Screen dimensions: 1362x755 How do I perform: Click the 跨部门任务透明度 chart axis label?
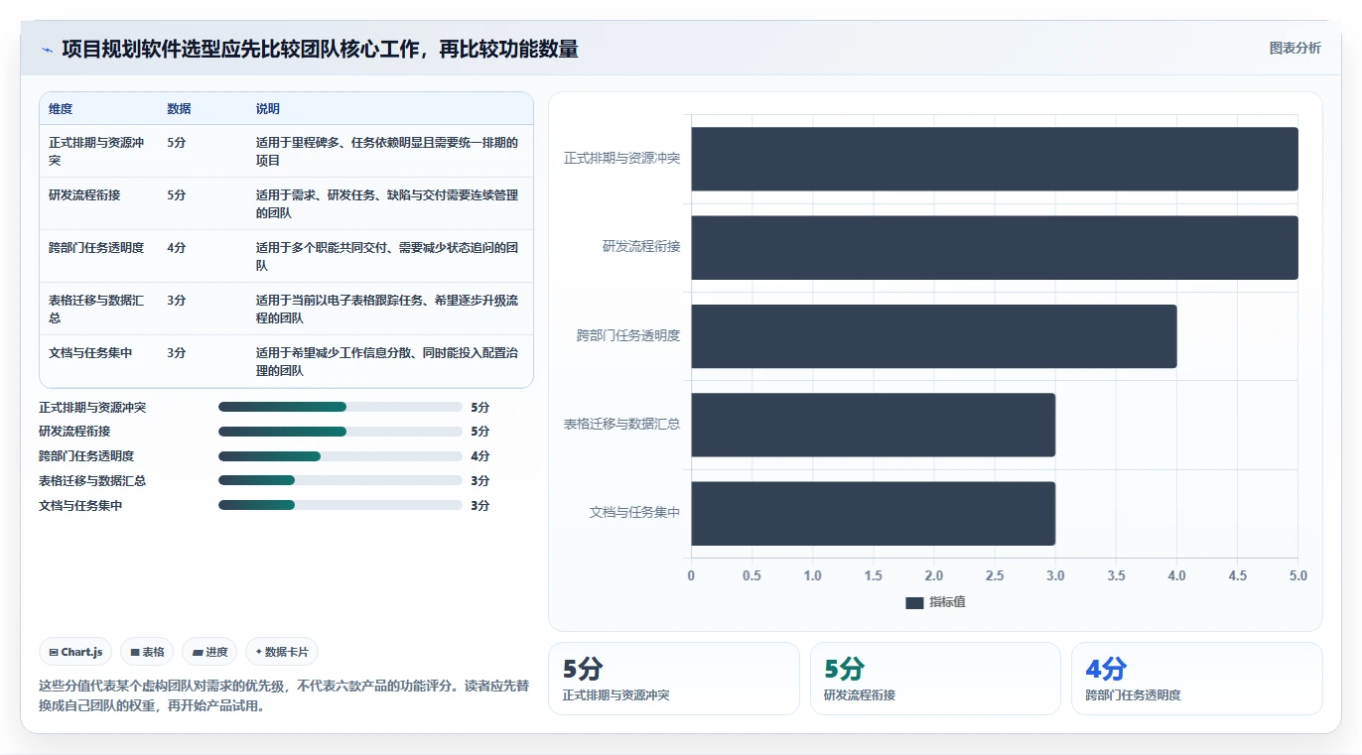point(628,336)
